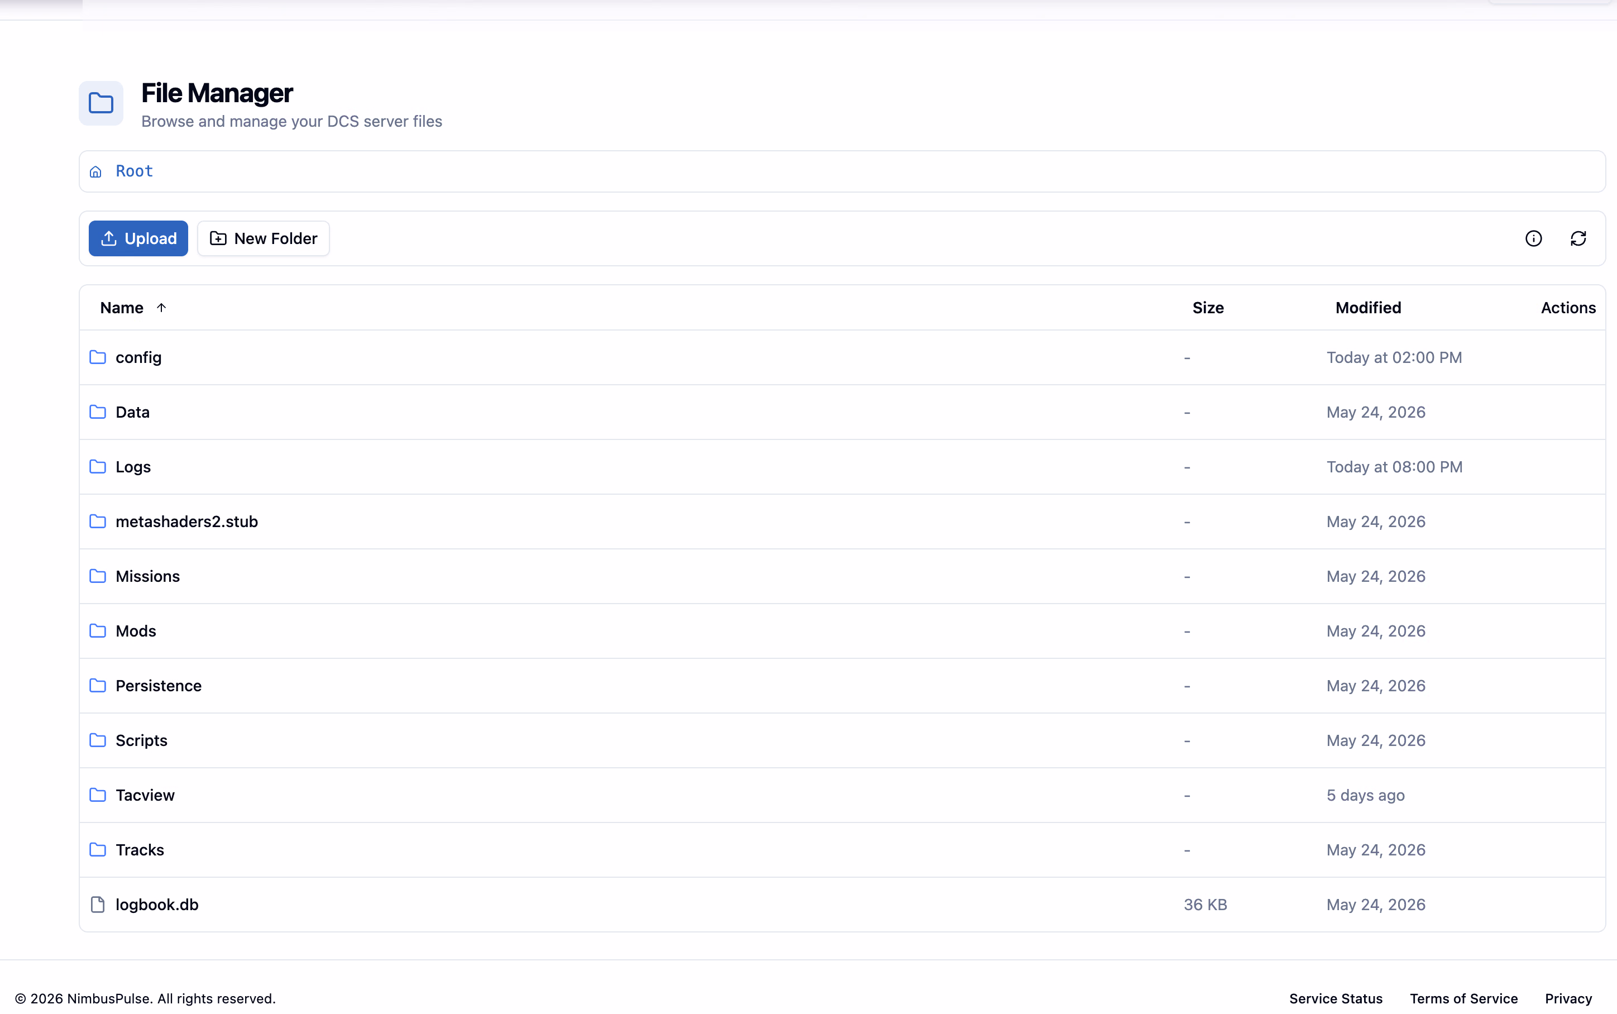The height and width of the screenshot is (1014, 1617).
Task: Click the Mods folder icon
Action: [x=98, y=631]
